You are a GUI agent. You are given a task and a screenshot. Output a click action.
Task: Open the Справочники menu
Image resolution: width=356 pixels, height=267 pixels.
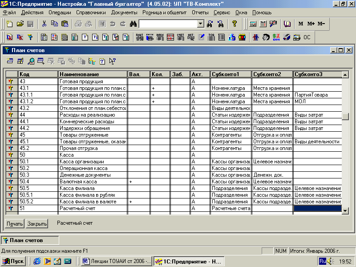pyautogui.click(x=91, y=13)
